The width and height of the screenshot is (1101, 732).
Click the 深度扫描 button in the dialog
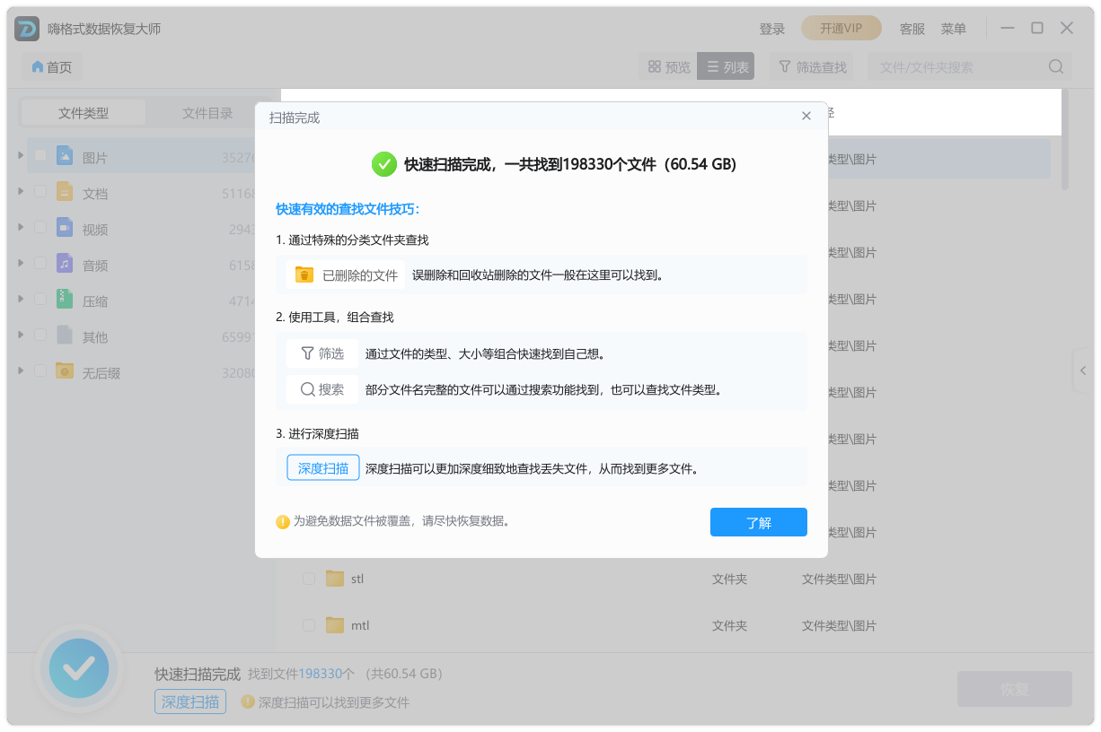(323, 468)
